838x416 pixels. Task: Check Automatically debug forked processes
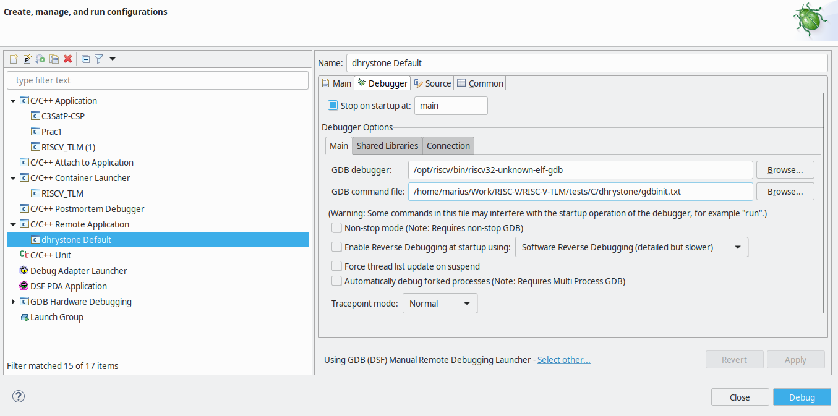(x=336, y=281)
